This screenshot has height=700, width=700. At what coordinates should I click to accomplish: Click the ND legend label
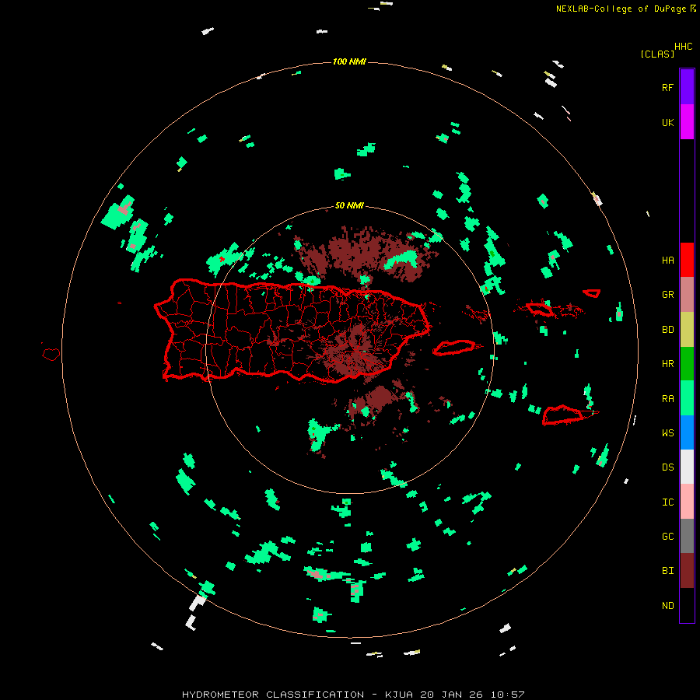pyautogui.click(x=667, y=606)
